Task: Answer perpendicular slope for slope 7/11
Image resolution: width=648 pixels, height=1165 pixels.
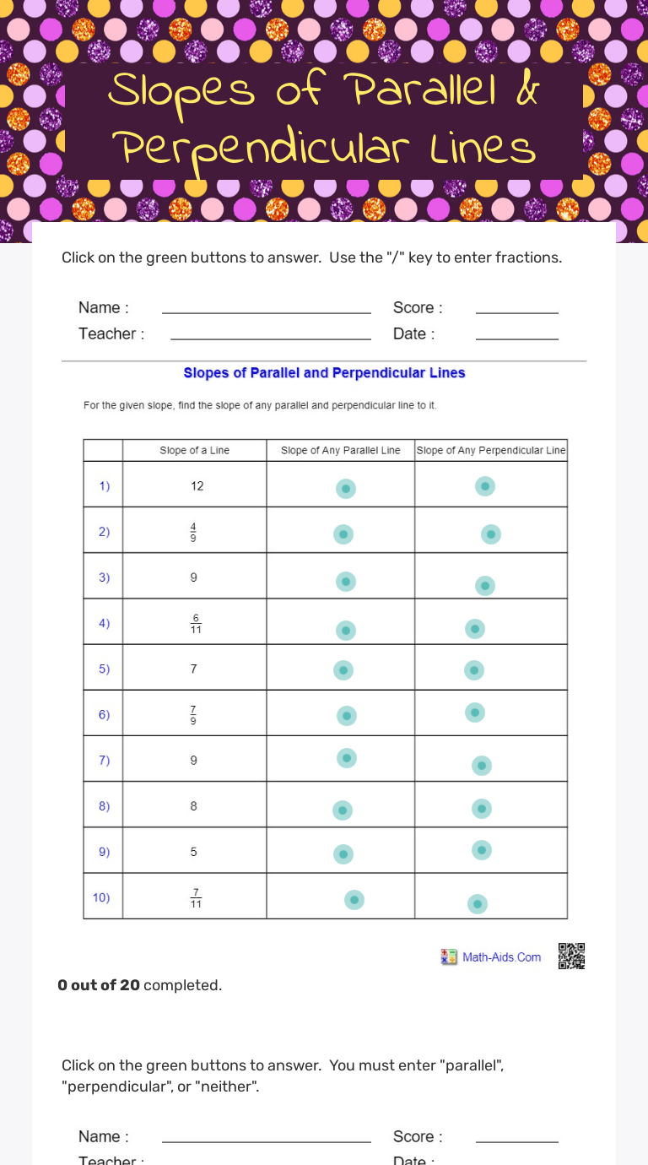Action: [x=478, y=904]
